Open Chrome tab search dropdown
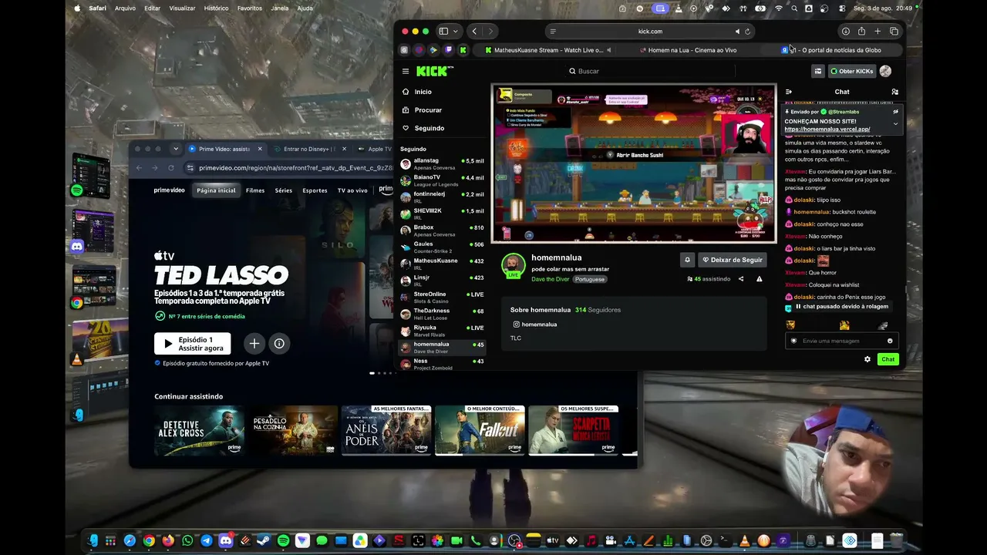 [176, 149]
